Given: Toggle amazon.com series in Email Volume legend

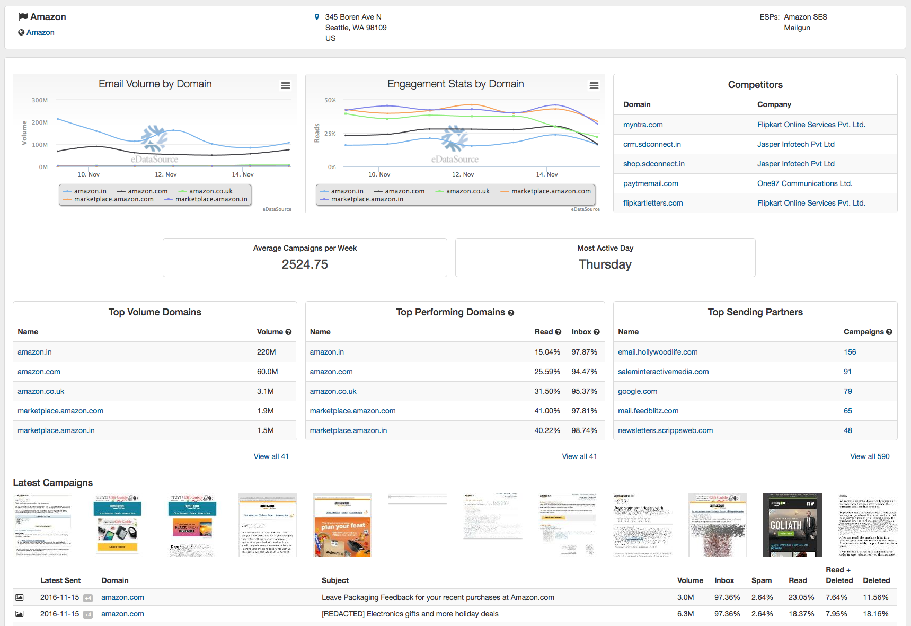Looking at the screenshot, I should point(142,191).
